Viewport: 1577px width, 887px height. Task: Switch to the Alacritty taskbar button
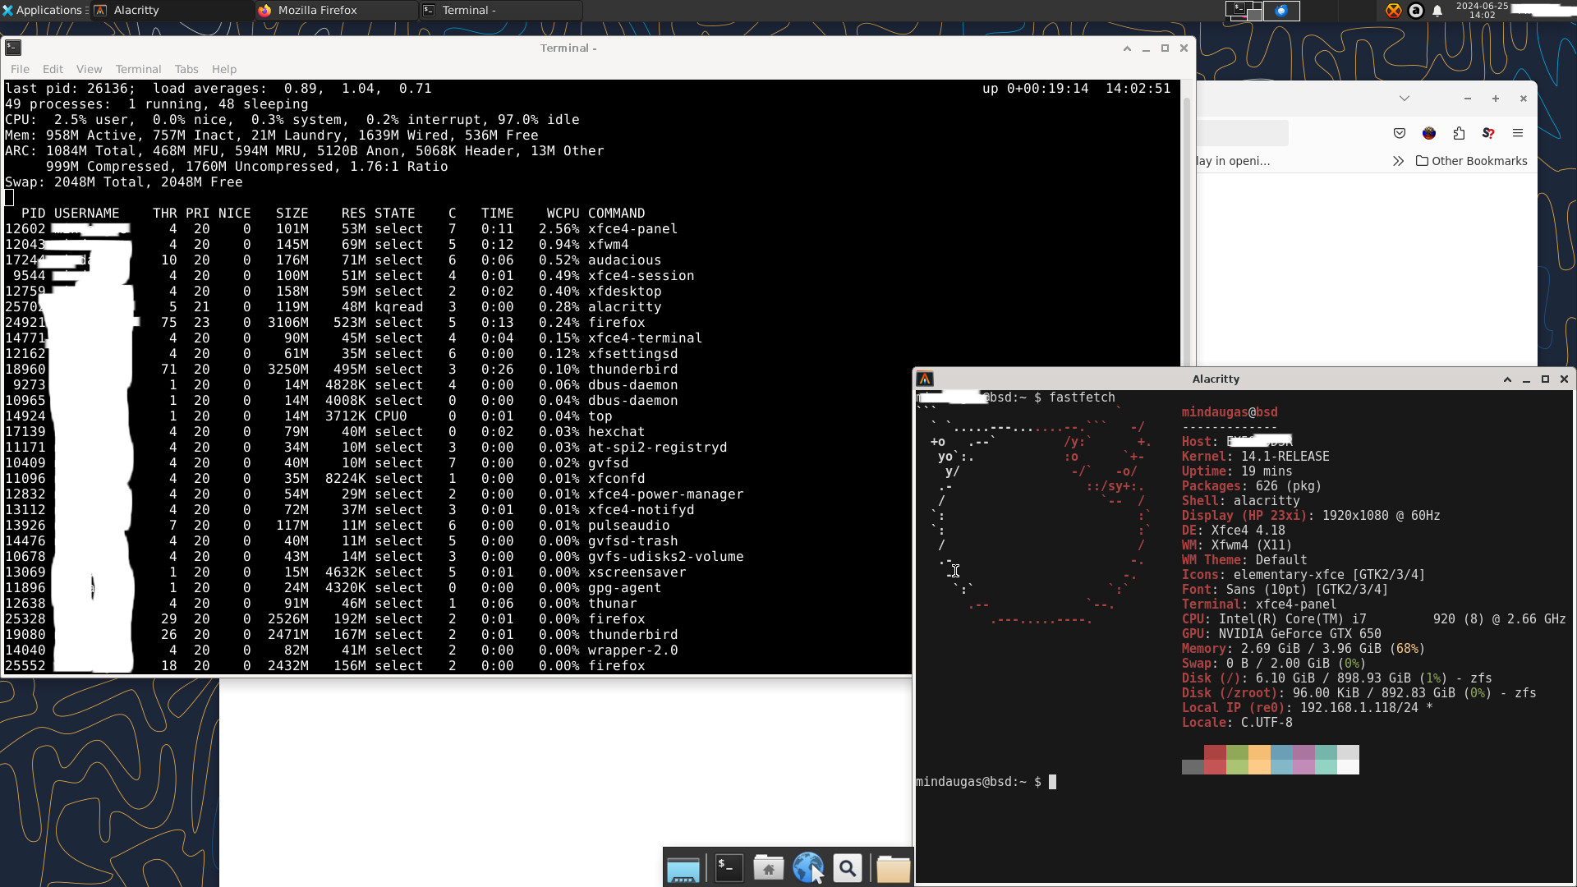[171, 10]
